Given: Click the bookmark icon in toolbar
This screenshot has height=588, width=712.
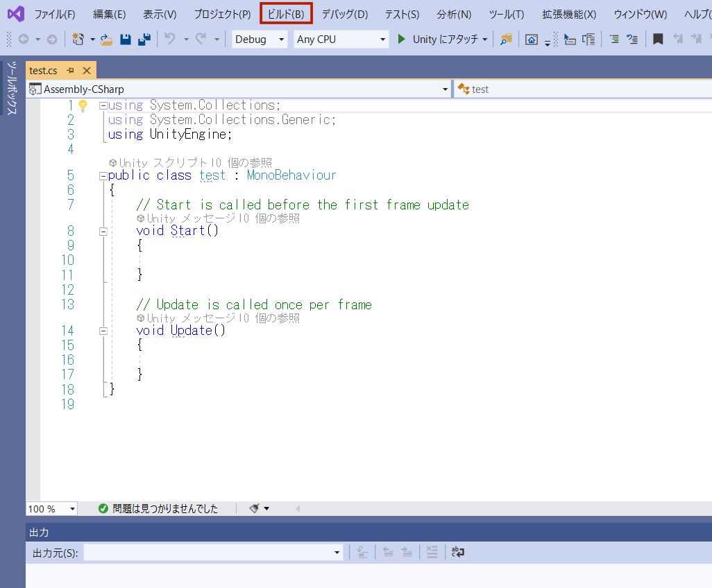Looking at the screenshot, I should pos(658,40).
